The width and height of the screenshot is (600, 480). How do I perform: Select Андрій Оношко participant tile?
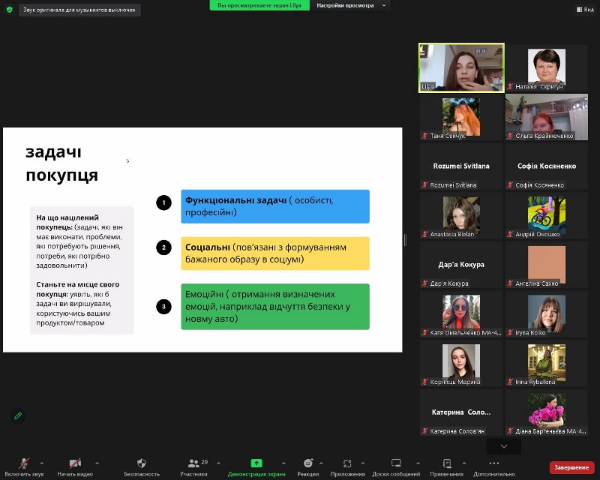[547, 215]
